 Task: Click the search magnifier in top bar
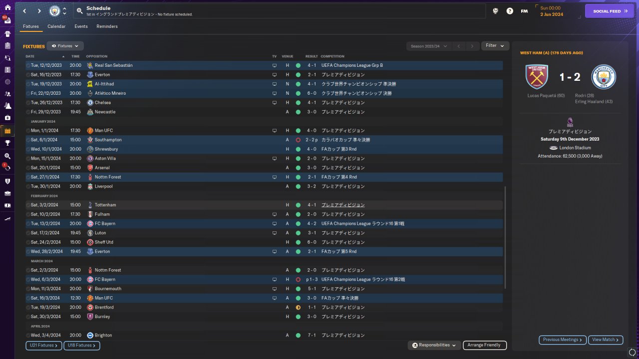pos(80,11)
